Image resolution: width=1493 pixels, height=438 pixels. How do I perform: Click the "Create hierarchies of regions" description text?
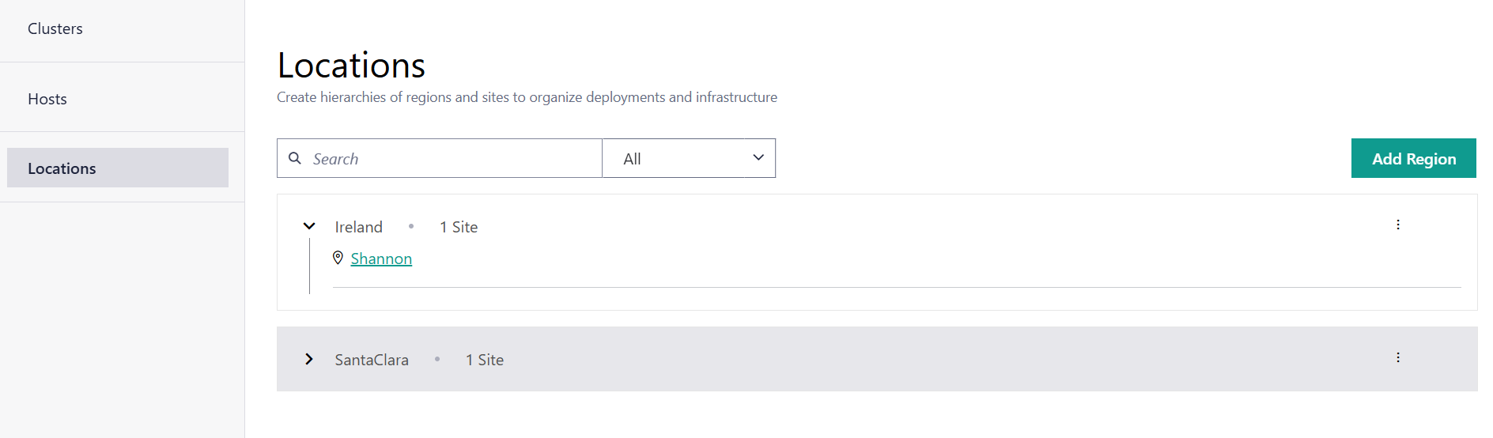click(527, 97)
